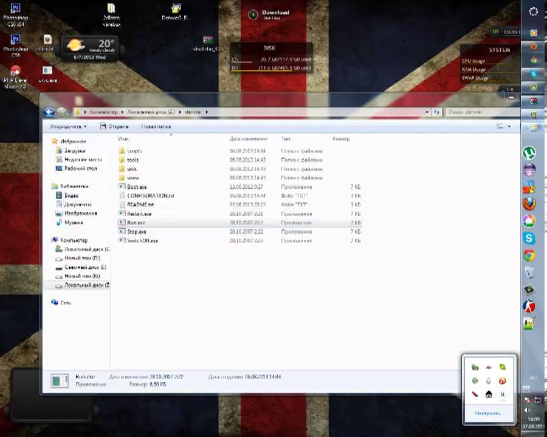Select the CONFIGURATION.txt file

[x=239, y=195]
